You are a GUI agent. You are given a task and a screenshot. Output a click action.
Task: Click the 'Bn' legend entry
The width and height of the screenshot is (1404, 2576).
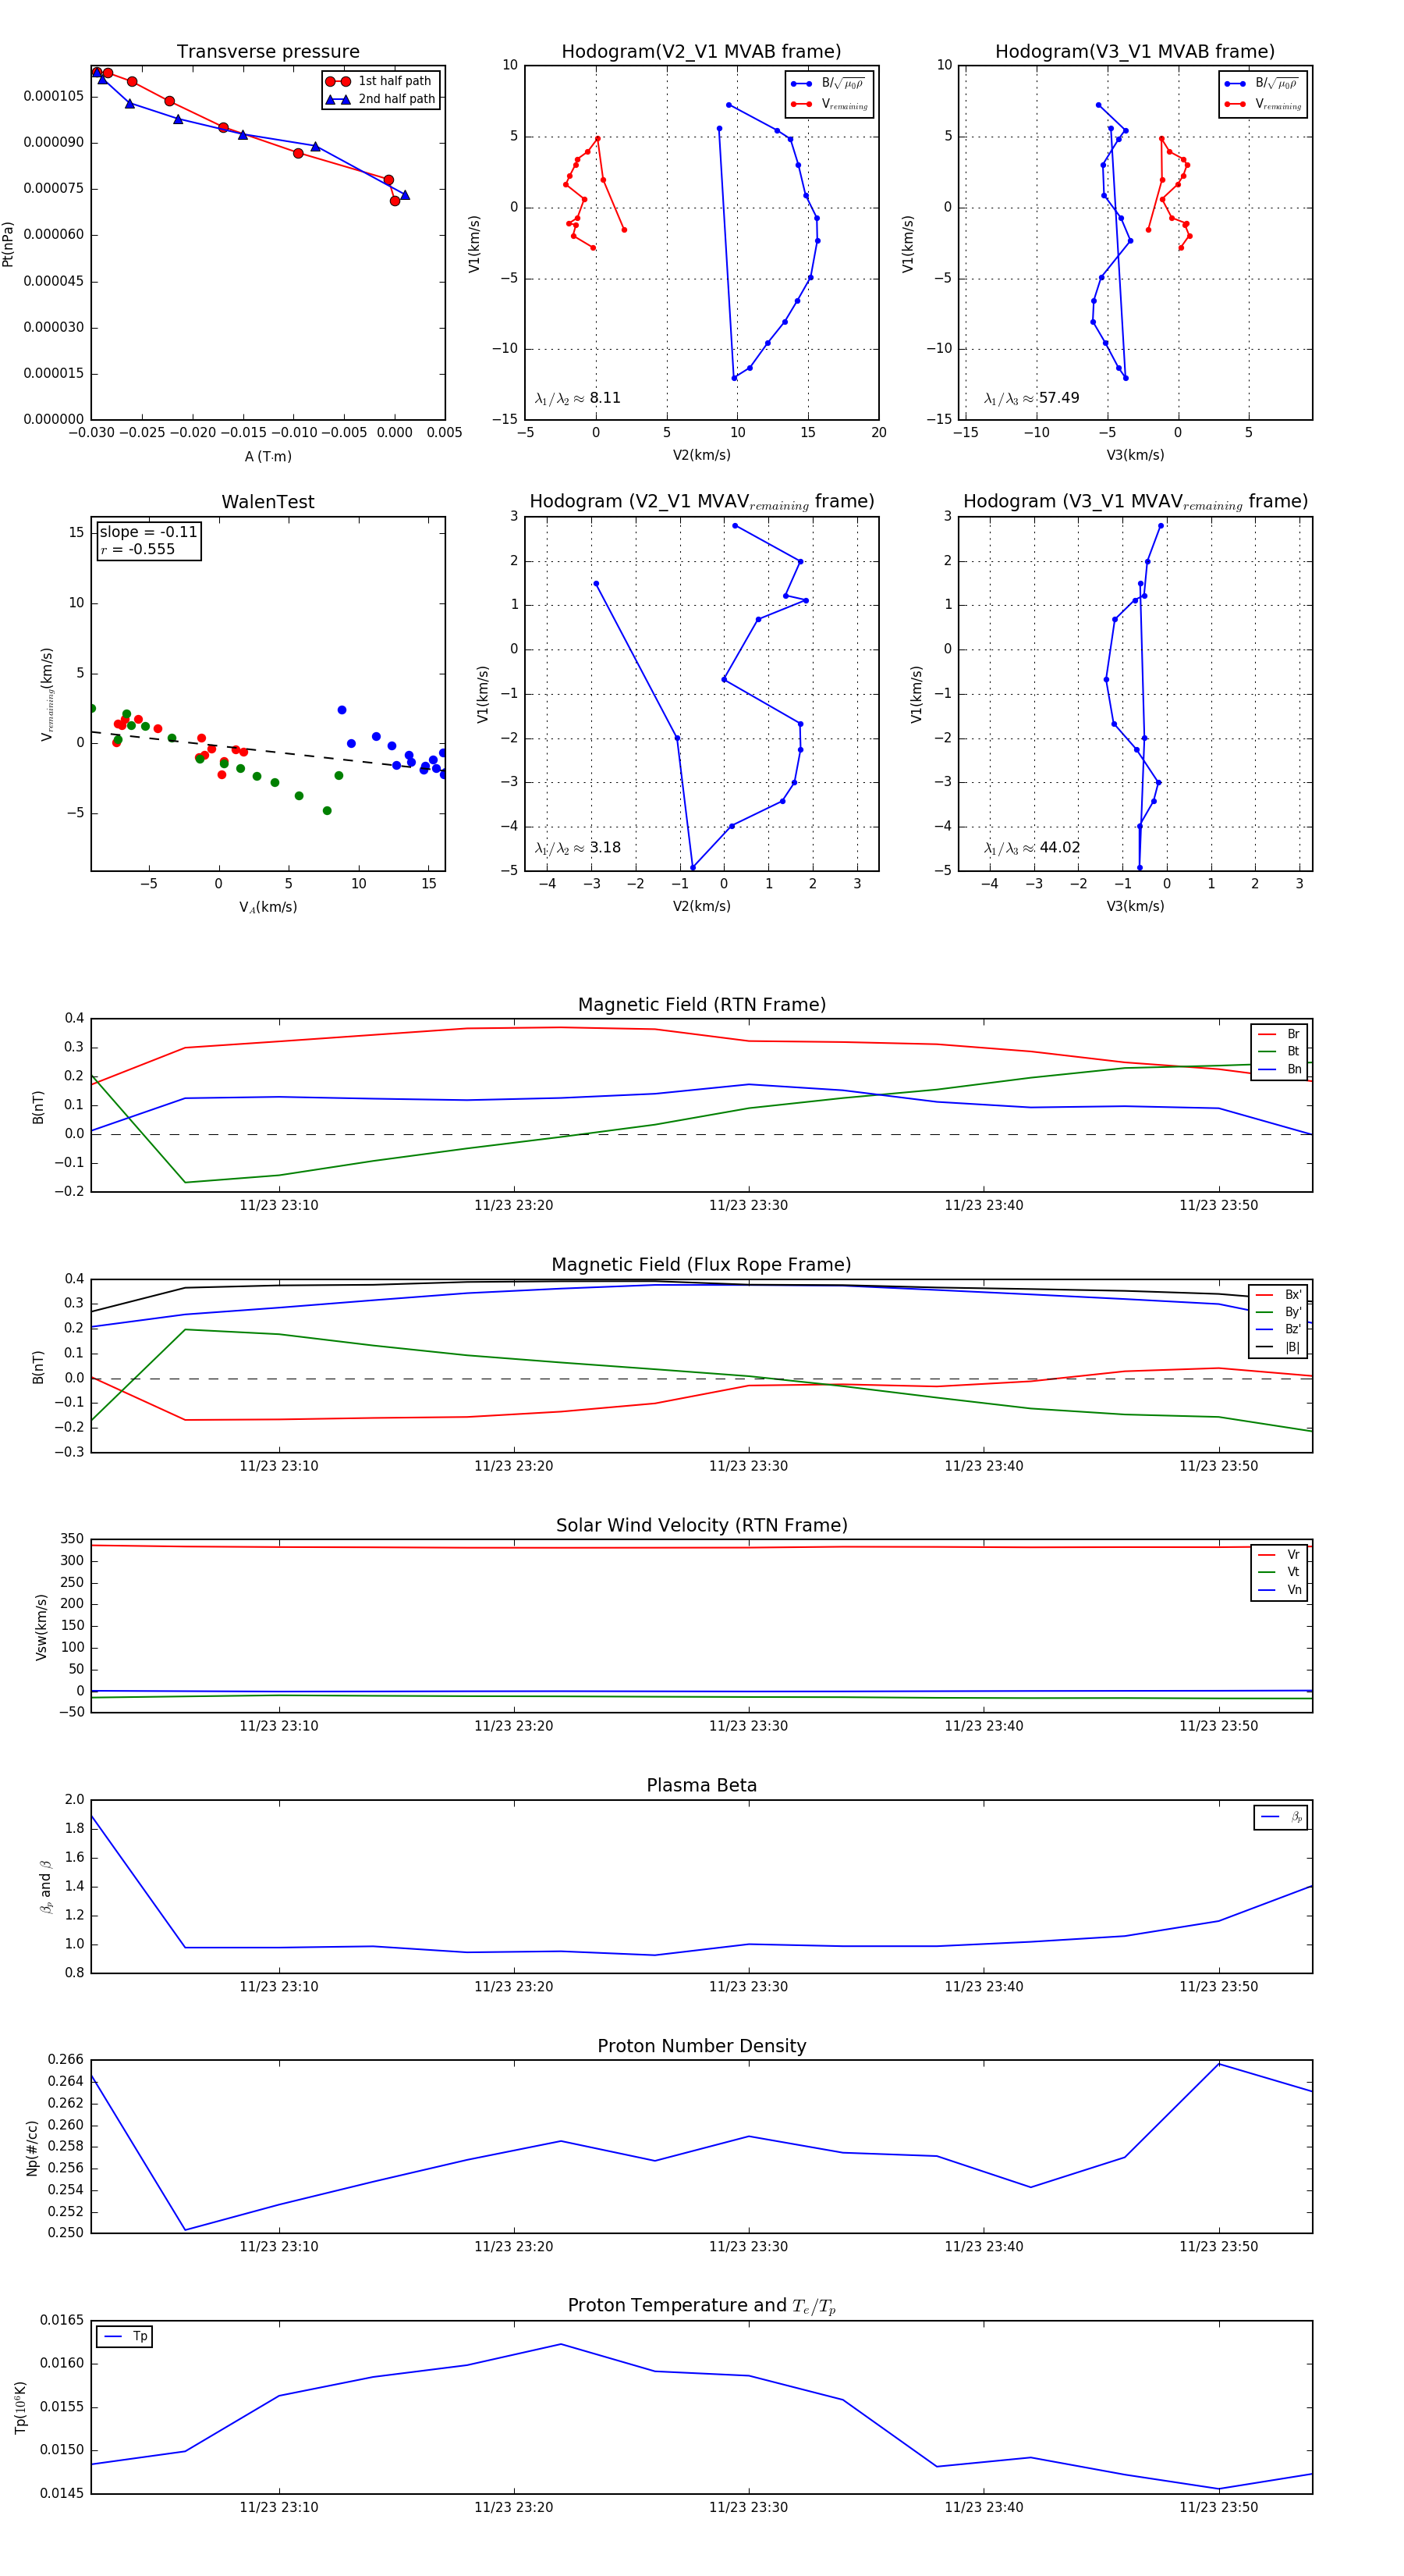(x=1280, y=1069)
